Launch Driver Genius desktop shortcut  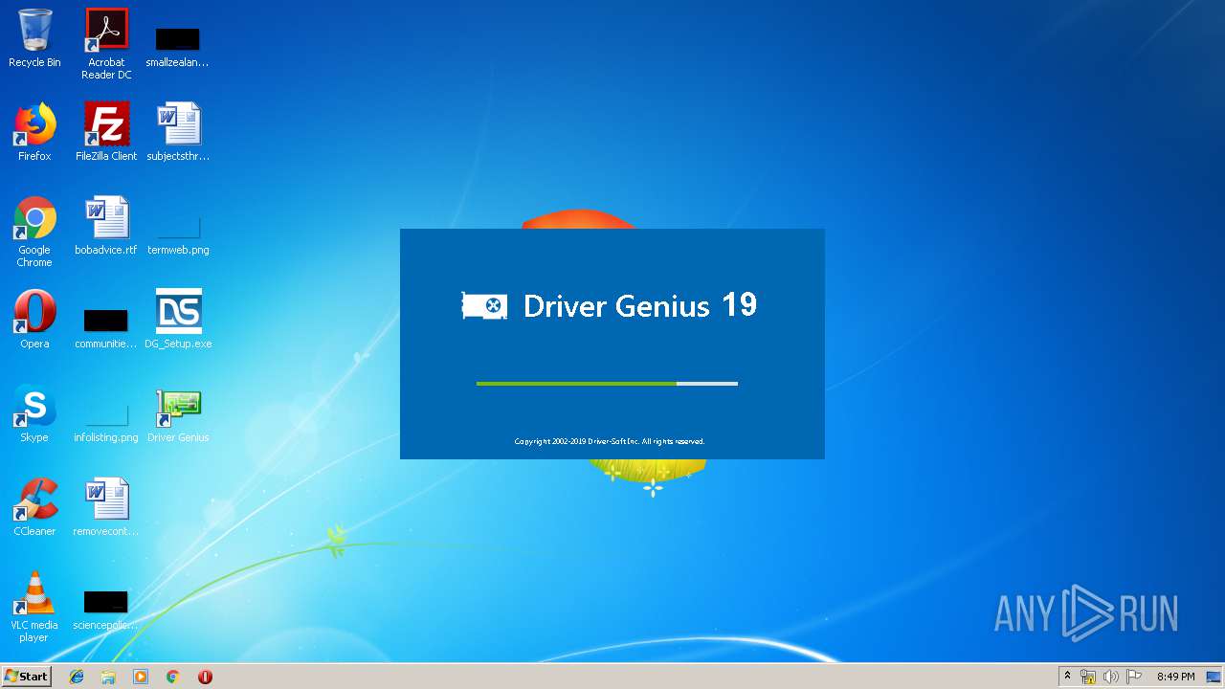178,413
